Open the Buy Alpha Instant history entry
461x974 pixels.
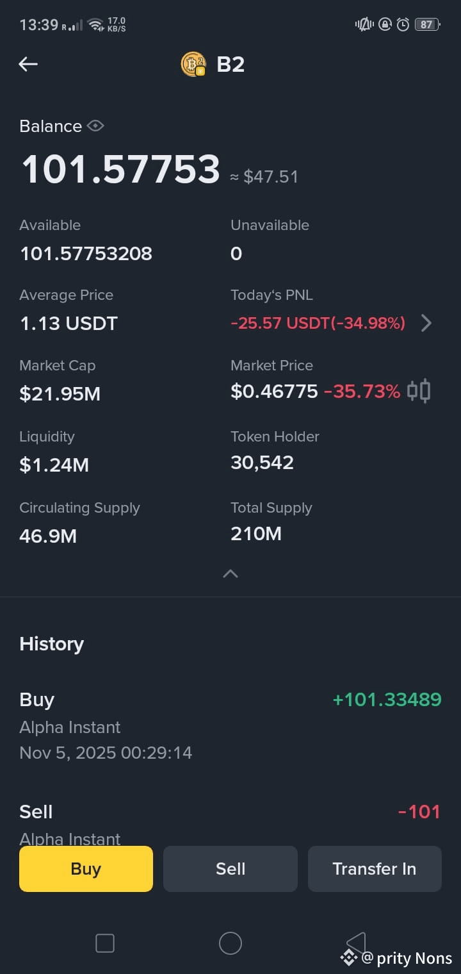(230, 726)
